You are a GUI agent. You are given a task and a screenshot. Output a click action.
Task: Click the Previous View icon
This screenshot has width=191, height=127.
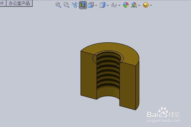75,5
